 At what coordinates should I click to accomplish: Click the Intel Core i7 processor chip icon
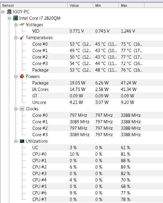coord(16,18)
